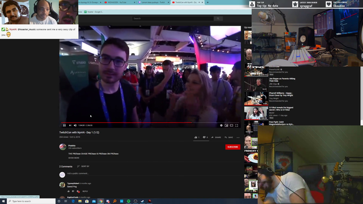Screen dimensions: 363x204
Task: Open Microsoft Store from taskbar
Action: pyautogui.click(x=87, y=201)
